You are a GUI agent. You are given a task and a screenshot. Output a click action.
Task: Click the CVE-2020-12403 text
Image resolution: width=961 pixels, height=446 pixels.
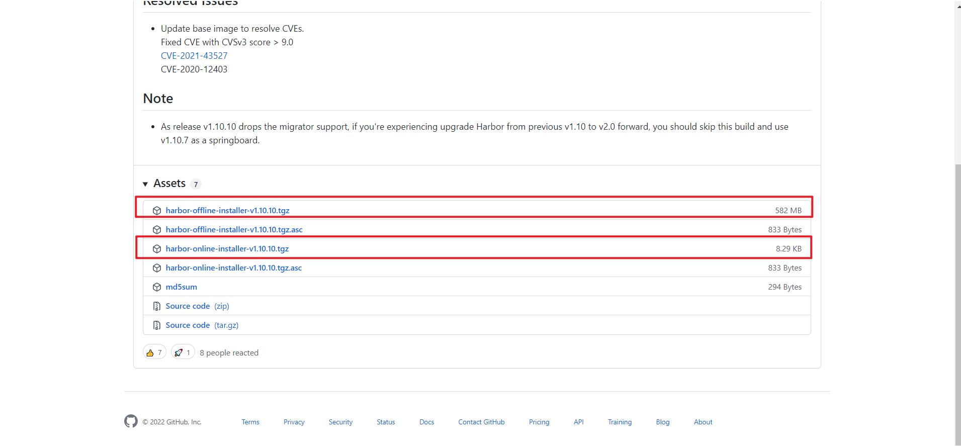(194, 69)
